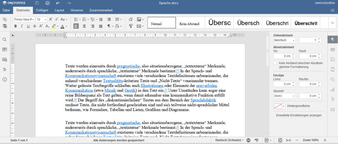Open table settings in right sidebar
Viewport: 338px width, 144px height.
pos(333,50)
